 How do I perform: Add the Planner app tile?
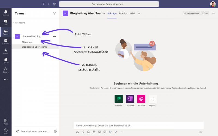pos(119,99)
